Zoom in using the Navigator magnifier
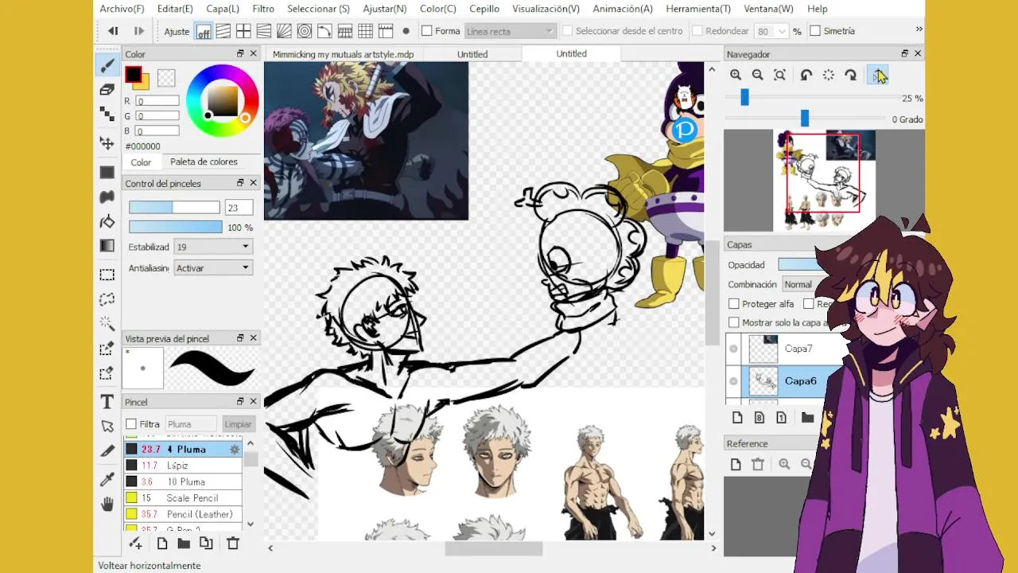The width and height of the screenshot is (1018, 573). [x=736, y=75]
